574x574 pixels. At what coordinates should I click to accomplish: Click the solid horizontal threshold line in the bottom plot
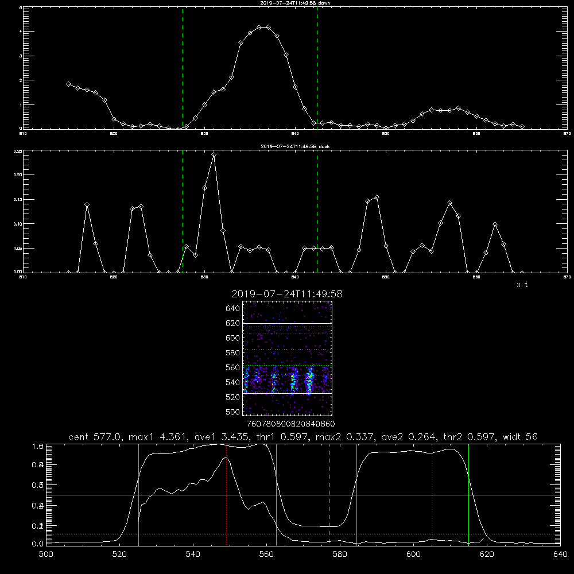click(x=303, y=495)
